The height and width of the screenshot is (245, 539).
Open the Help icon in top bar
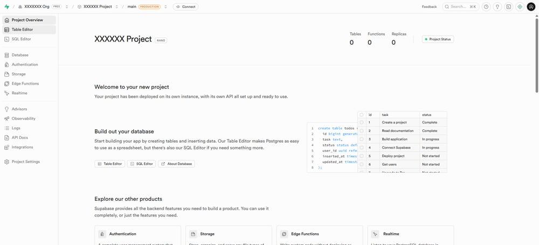pyautogui.click(x=487, y=7)
